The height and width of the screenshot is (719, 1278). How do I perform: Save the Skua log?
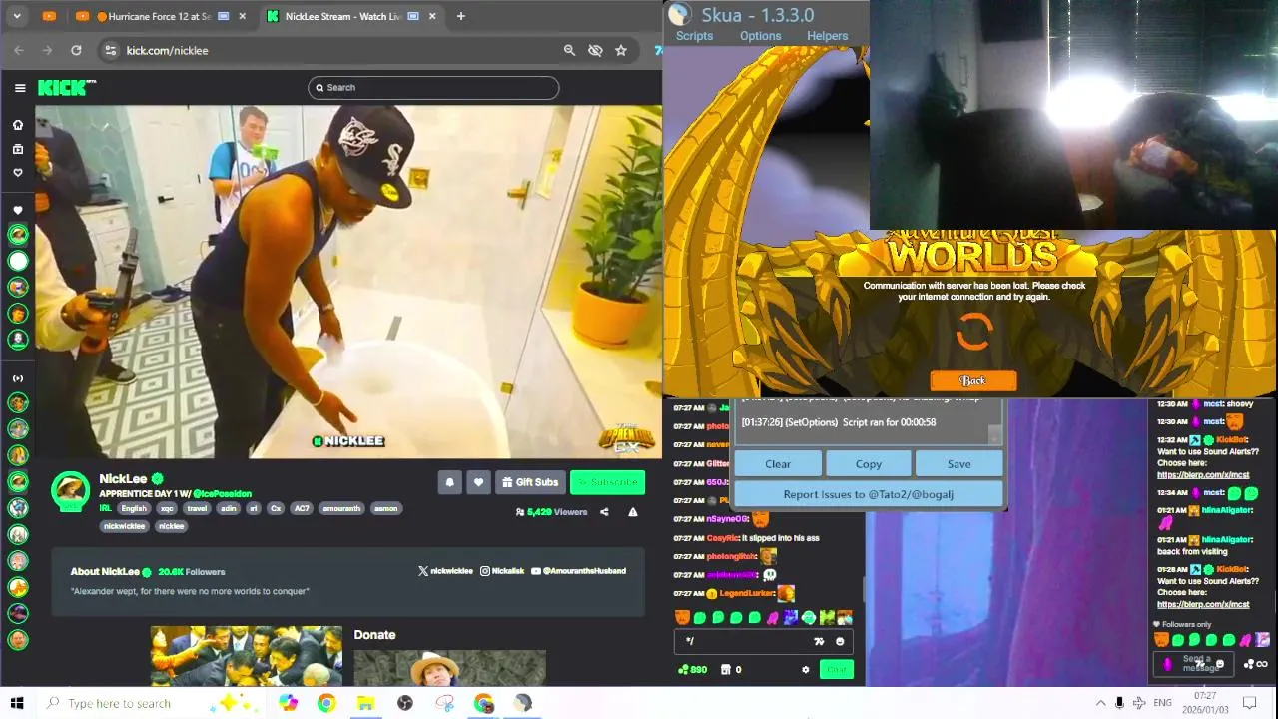pyautogui.click(x=958, y=464)
